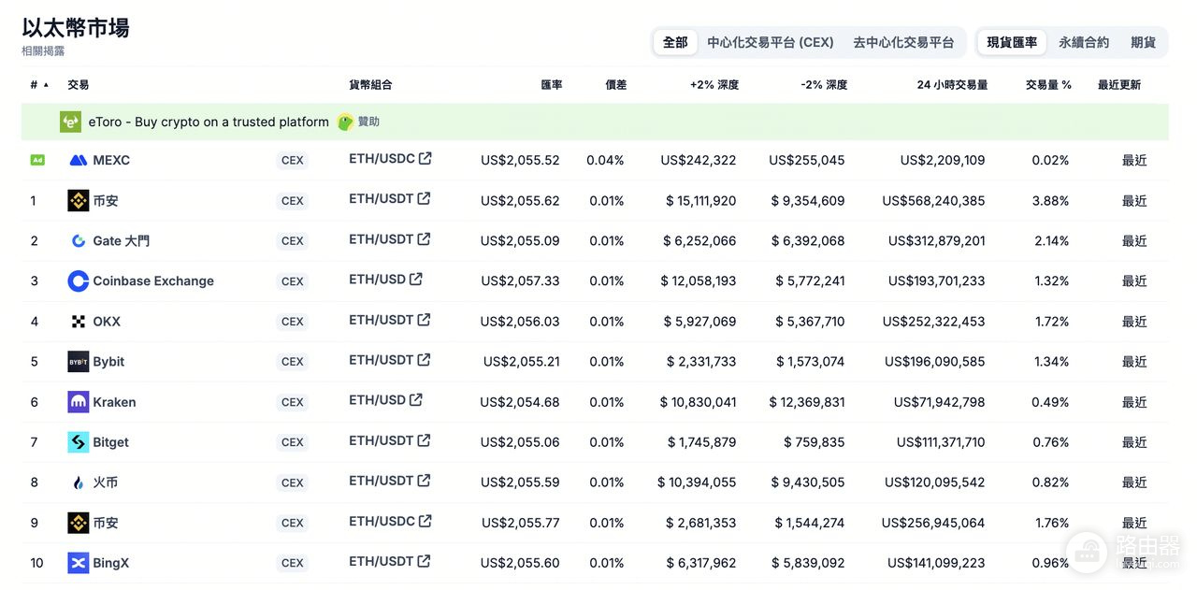This screenshot has width=1197, height=590.
Task: Sort by the -2% 深度 column header
Action: 824,84
